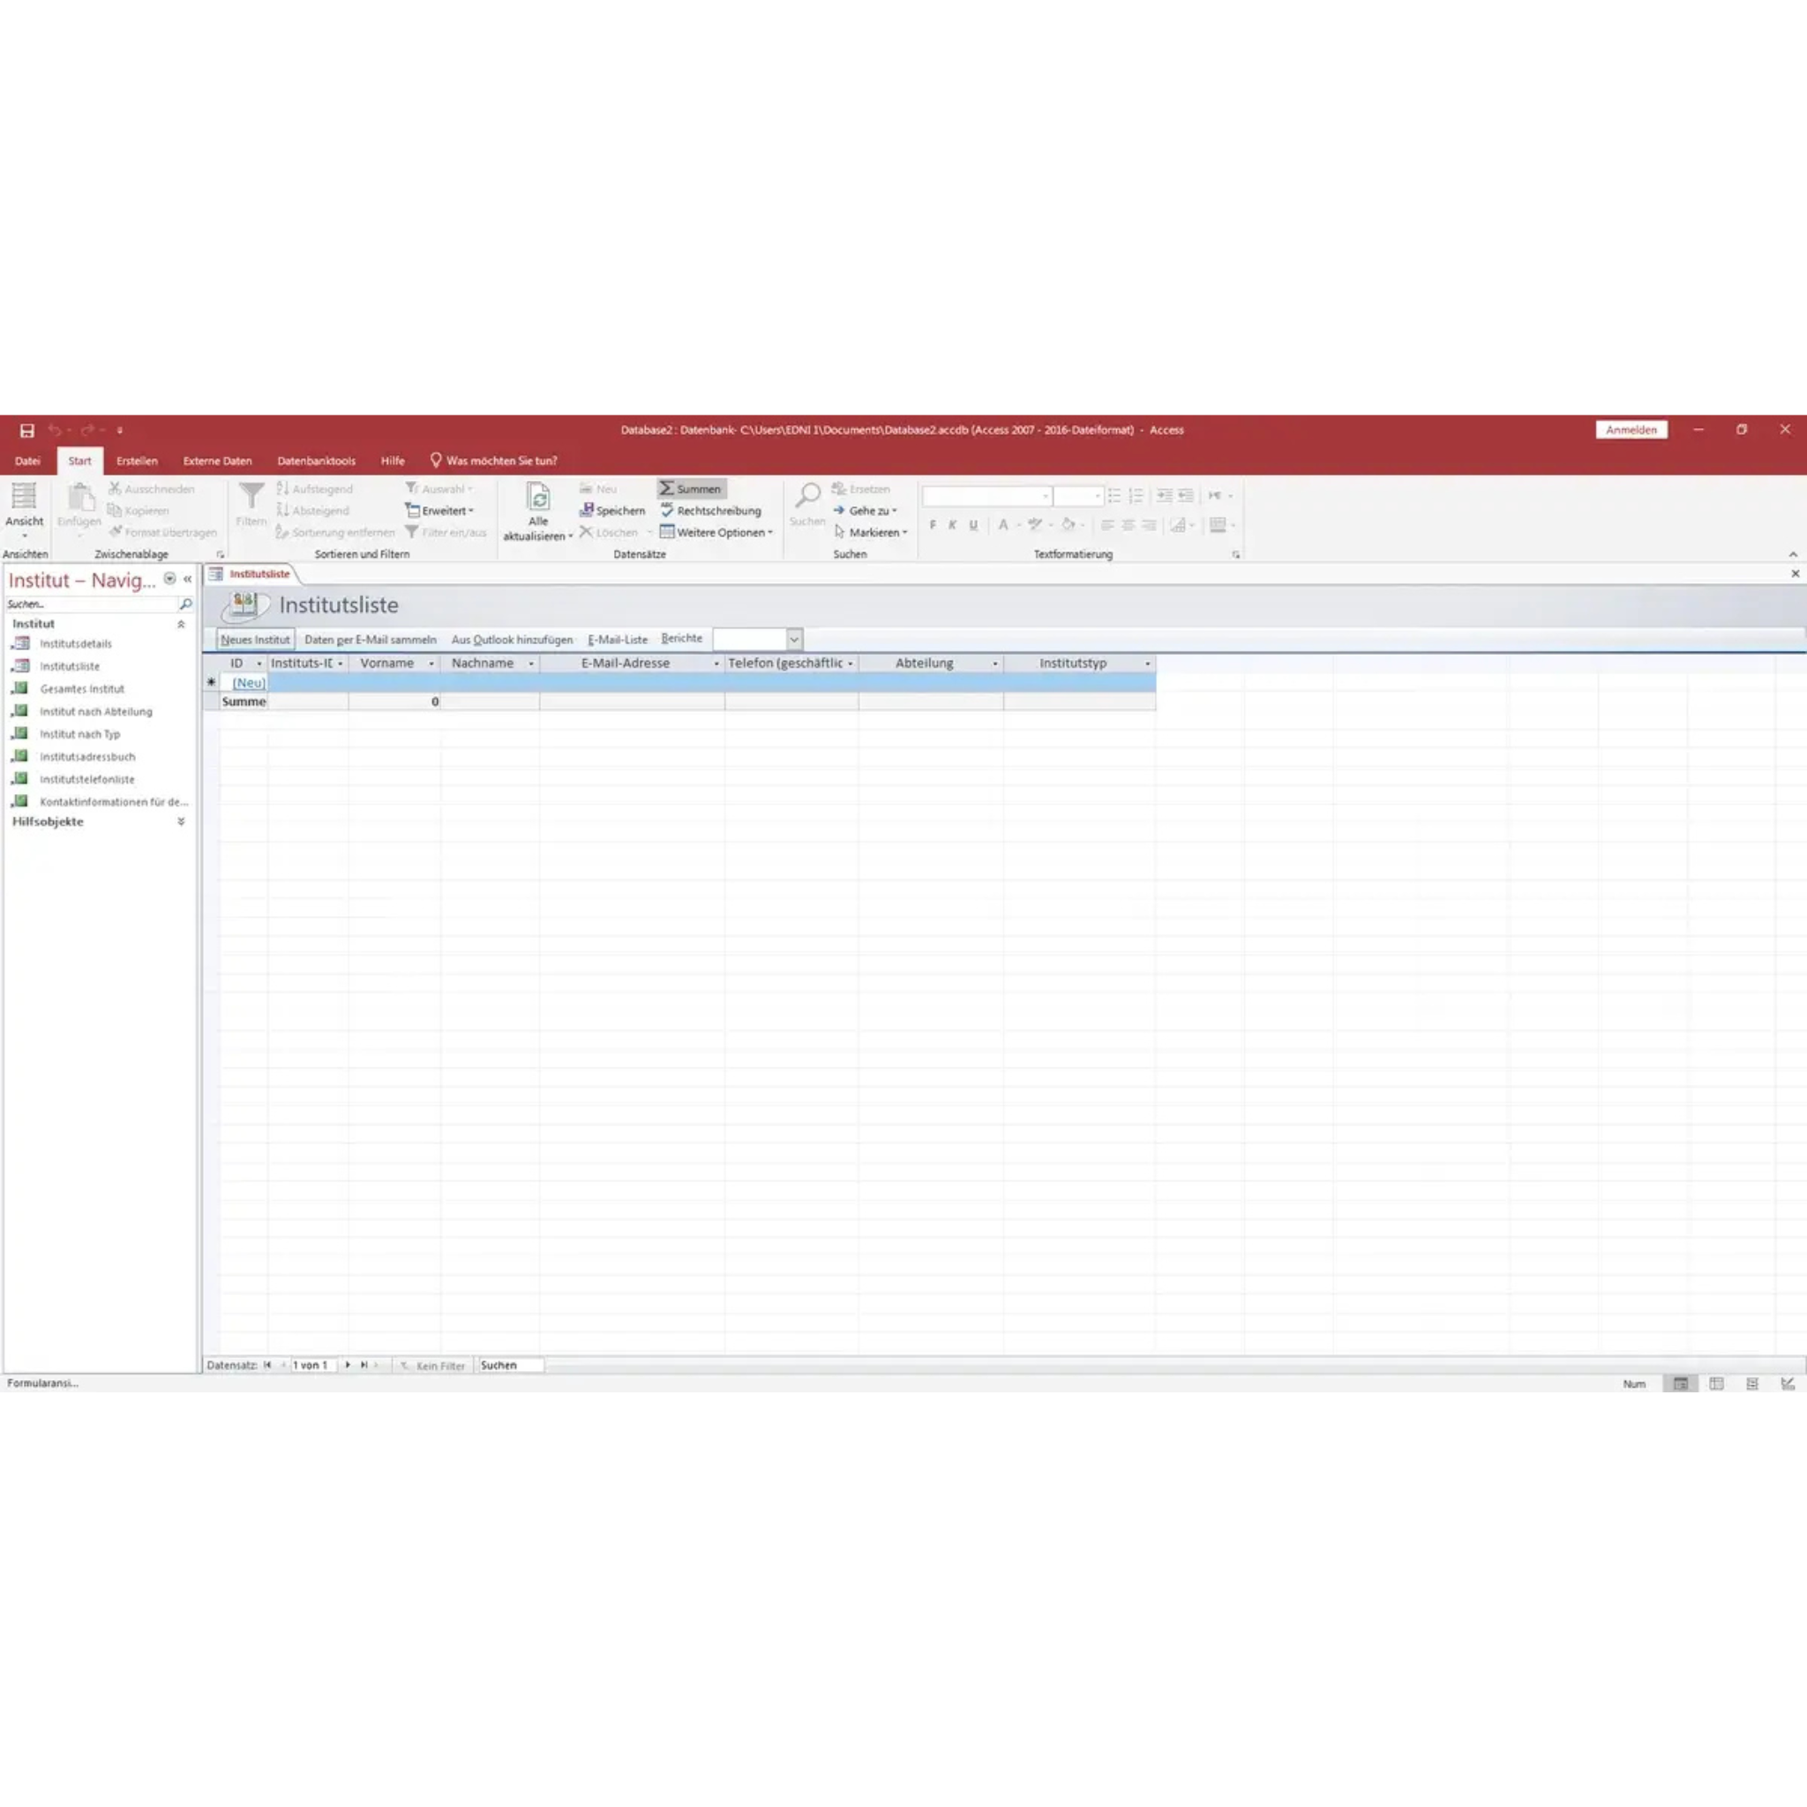Open the Datenbanktools menu

coord(315,461)
